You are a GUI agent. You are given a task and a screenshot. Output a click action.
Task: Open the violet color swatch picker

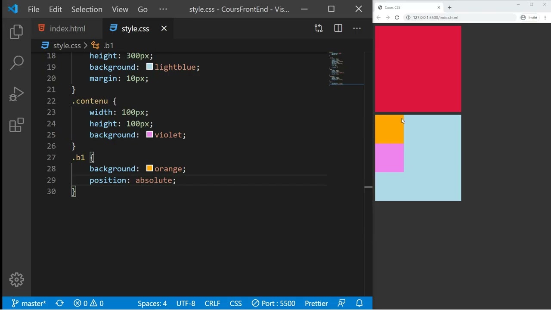click(x=149, y=134)
